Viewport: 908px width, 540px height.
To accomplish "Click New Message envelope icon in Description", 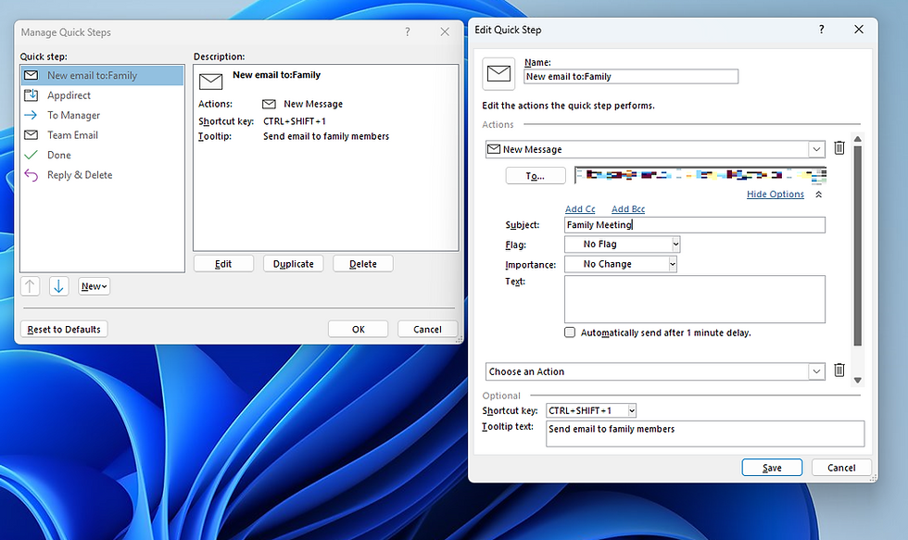I will click(x=269, y=104).
